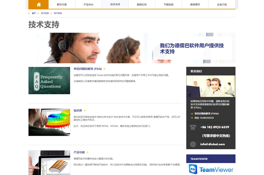Screen dimensions: 264x175
Task: Open the 知识库 thumbnail with colored model
Action: click(49, 122)
